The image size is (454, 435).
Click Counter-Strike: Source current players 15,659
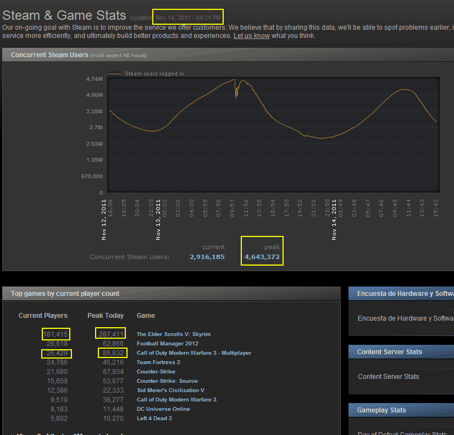(57, 381)
